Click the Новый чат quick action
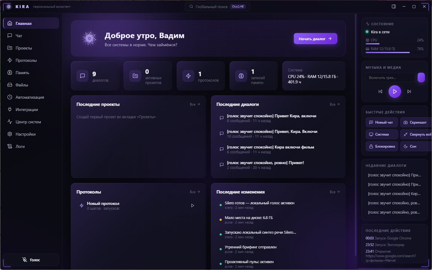This screenshot has height=270, width=432. (x=382, y=122)
